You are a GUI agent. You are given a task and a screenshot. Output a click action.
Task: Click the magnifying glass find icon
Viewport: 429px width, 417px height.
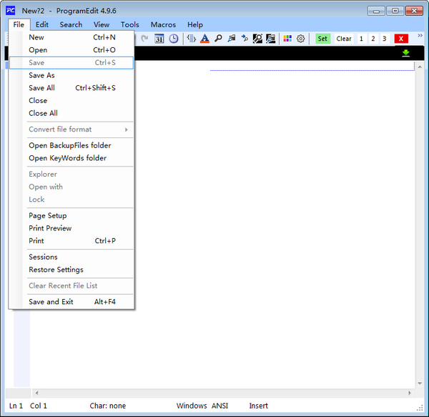pyautogui.click(x=218, y=39)
